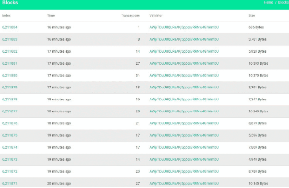Click validator link in 10,940 Bytes row
This screenshot has height=188, width=289.
coord(184,111)
